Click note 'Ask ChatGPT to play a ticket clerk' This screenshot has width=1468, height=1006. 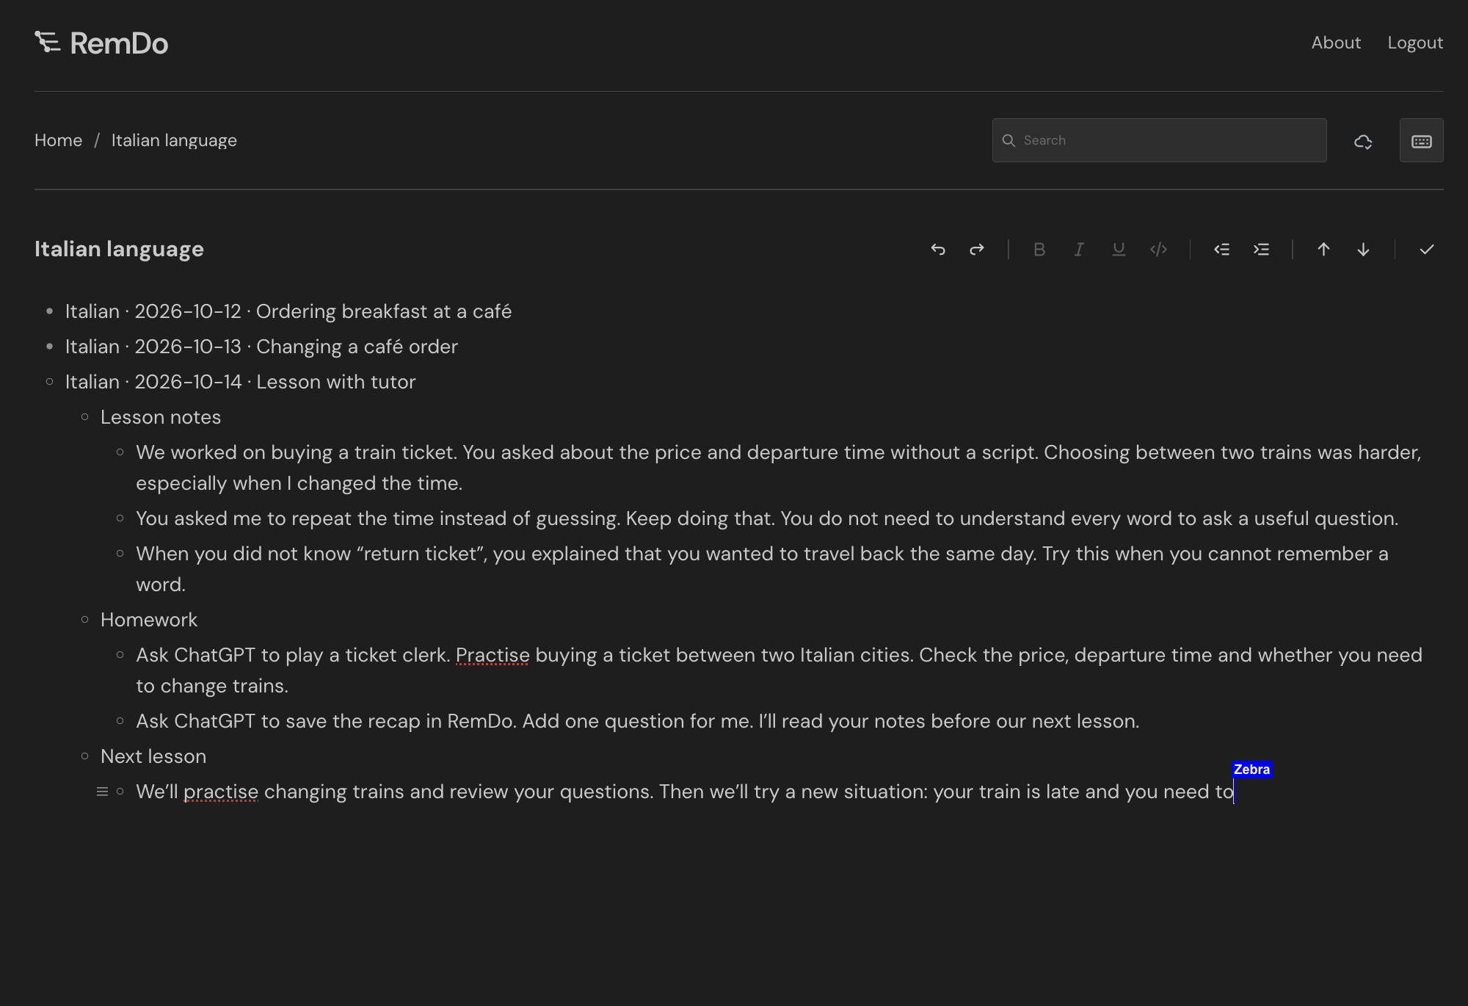click(x=779, y=670)
